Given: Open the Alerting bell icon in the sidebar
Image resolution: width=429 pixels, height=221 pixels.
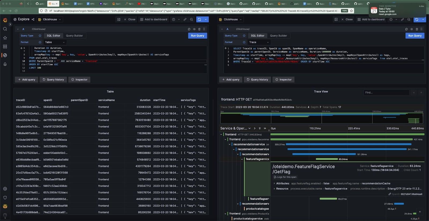Looking at the screenshot, I should point(5,64).
